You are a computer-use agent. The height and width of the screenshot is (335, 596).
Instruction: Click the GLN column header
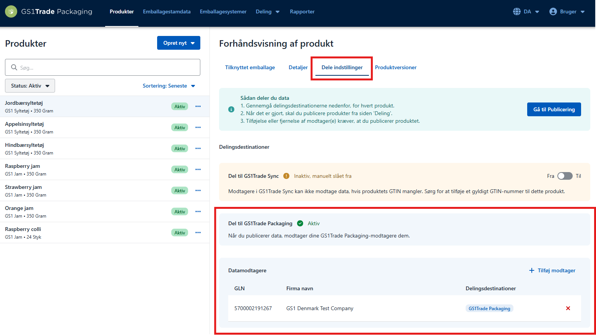tap(239, 288)
